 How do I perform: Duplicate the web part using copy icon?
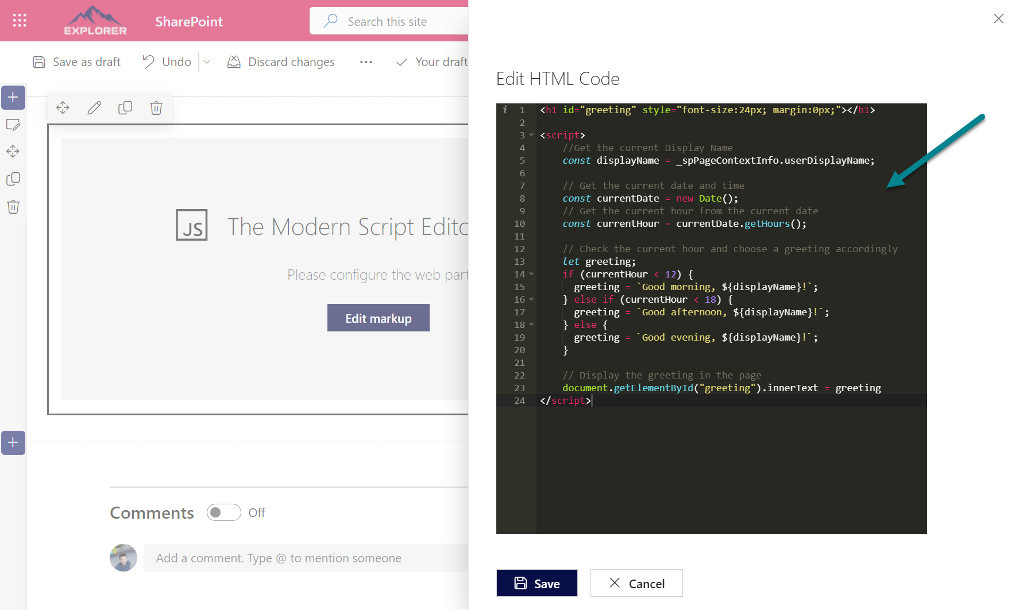[125, 107]
